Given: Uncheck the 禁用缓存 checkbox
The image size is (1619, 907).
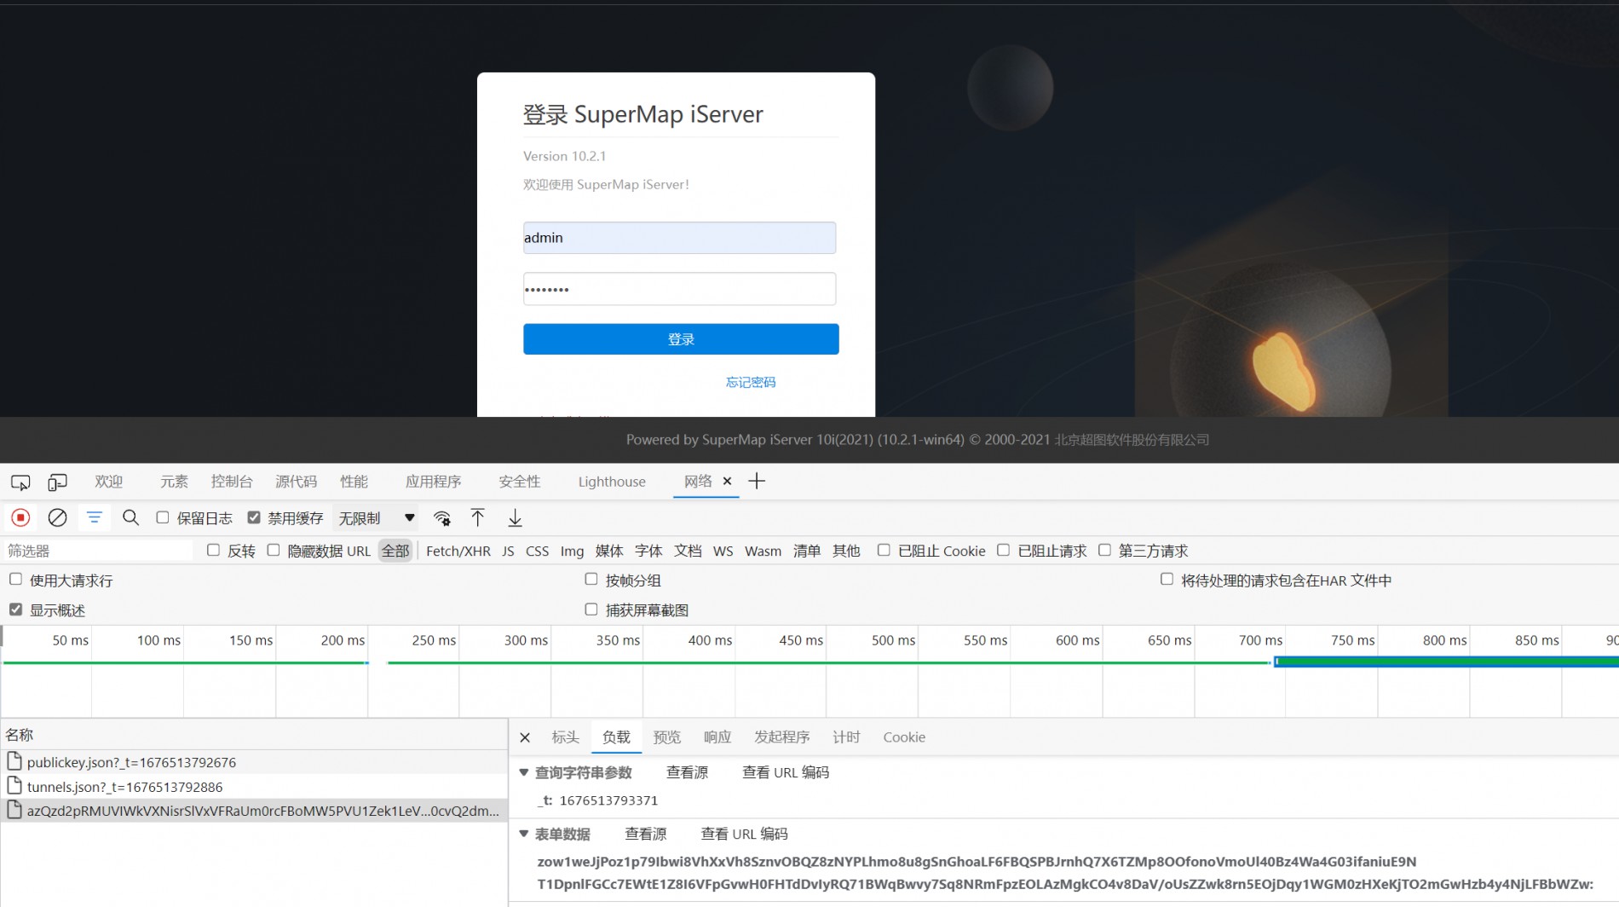Looking at the screenshot, I should 254,517.
